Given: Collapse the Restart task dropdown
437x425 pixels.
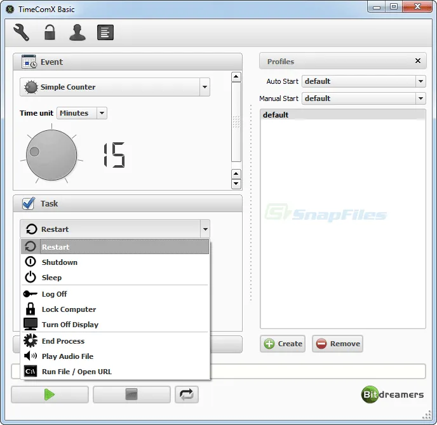Looking at the screenshot, I should pyautogui.click(x=205, y=229).
